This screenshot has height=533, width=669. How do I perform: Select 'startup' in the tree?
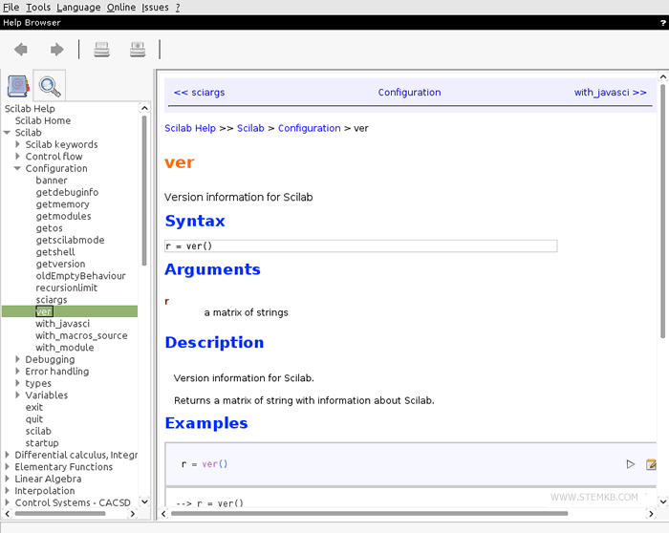tap(42, 443)
